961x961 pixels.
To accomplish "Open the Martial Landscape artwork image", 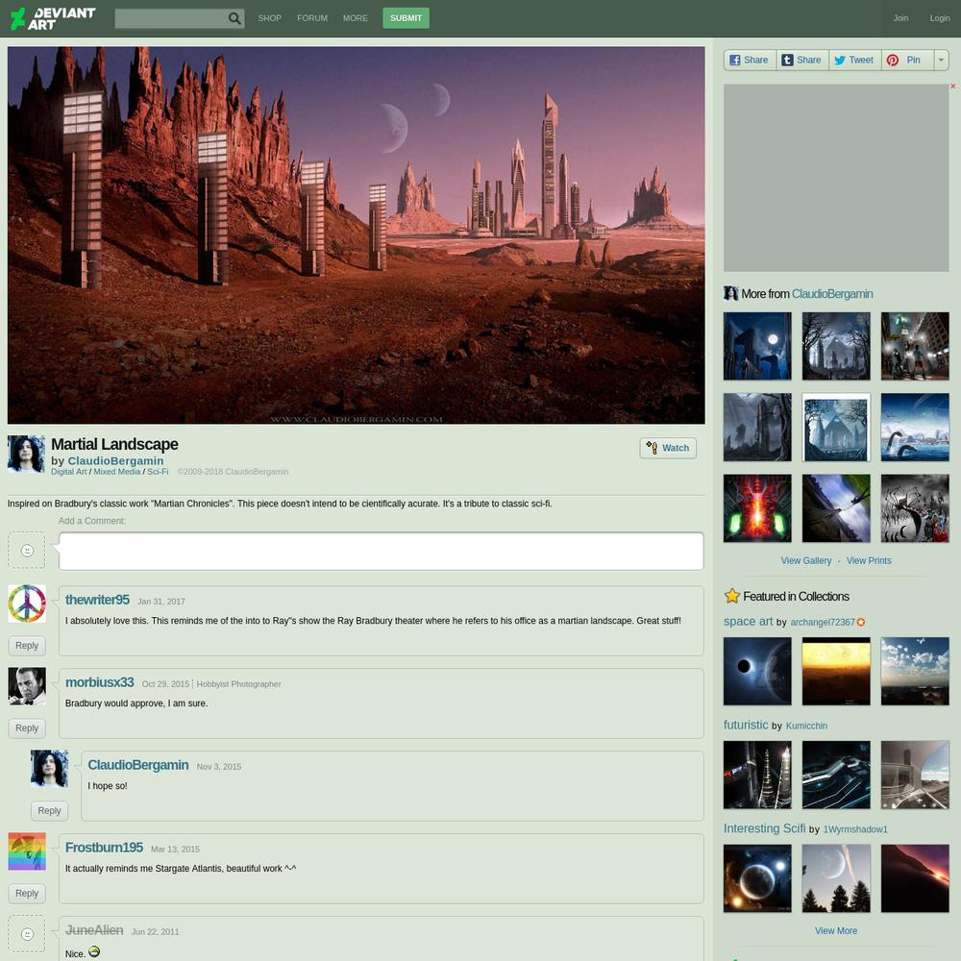I will [x=357, y=235].
